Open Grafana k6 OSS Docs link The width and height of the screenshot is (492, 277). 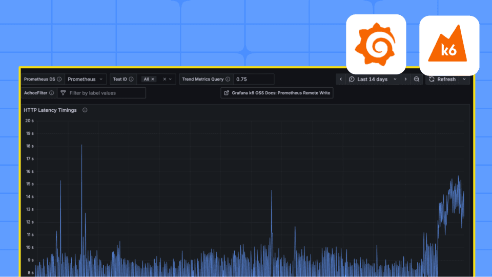pos(277,93)
